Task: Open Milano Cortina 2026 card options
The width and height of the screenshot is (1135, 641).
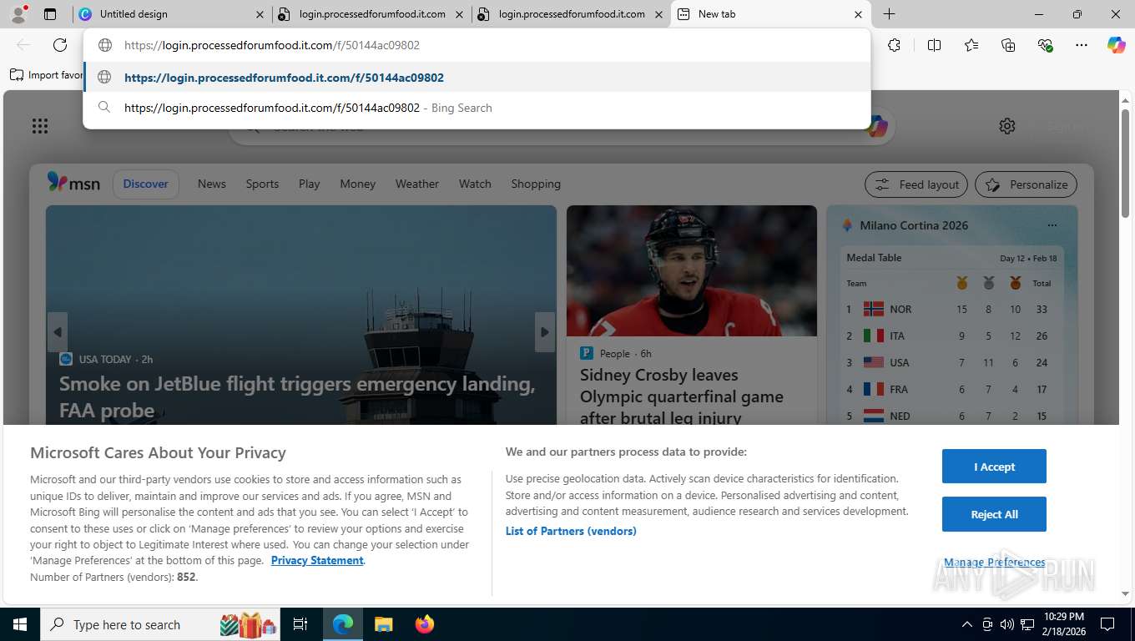Action: tap(1052, 225)
